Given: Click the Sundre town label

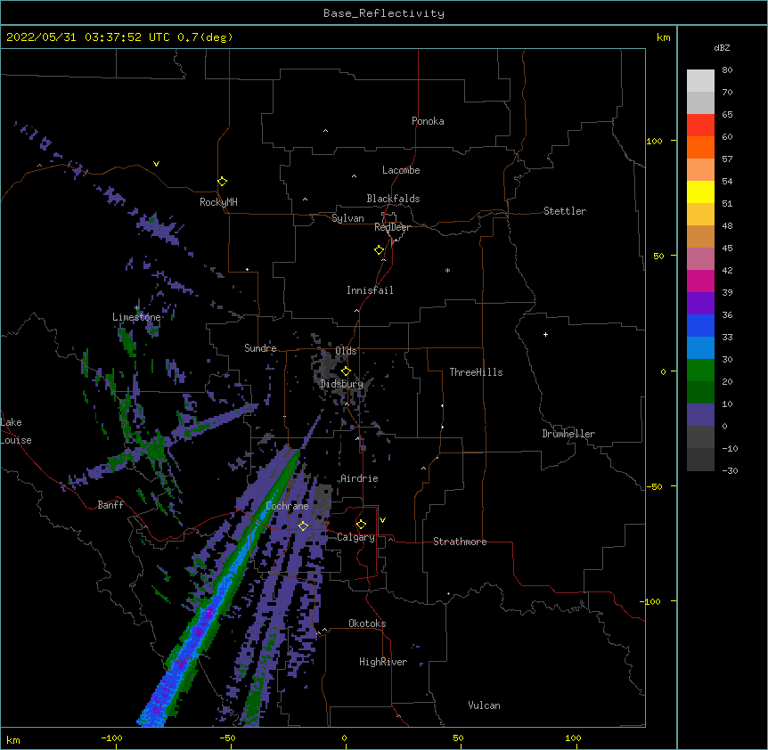Looking at the screenshot, I should coord(260,348).
